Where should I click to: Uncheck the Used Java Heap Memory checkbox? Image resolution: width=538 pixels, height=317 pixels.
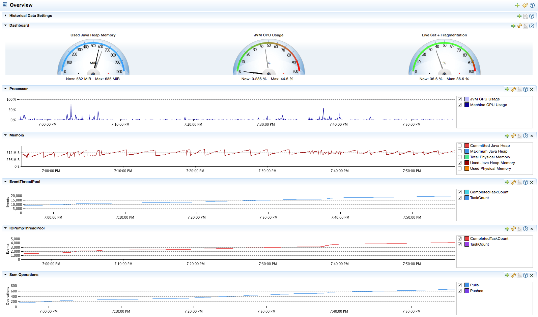click(460, 163)
